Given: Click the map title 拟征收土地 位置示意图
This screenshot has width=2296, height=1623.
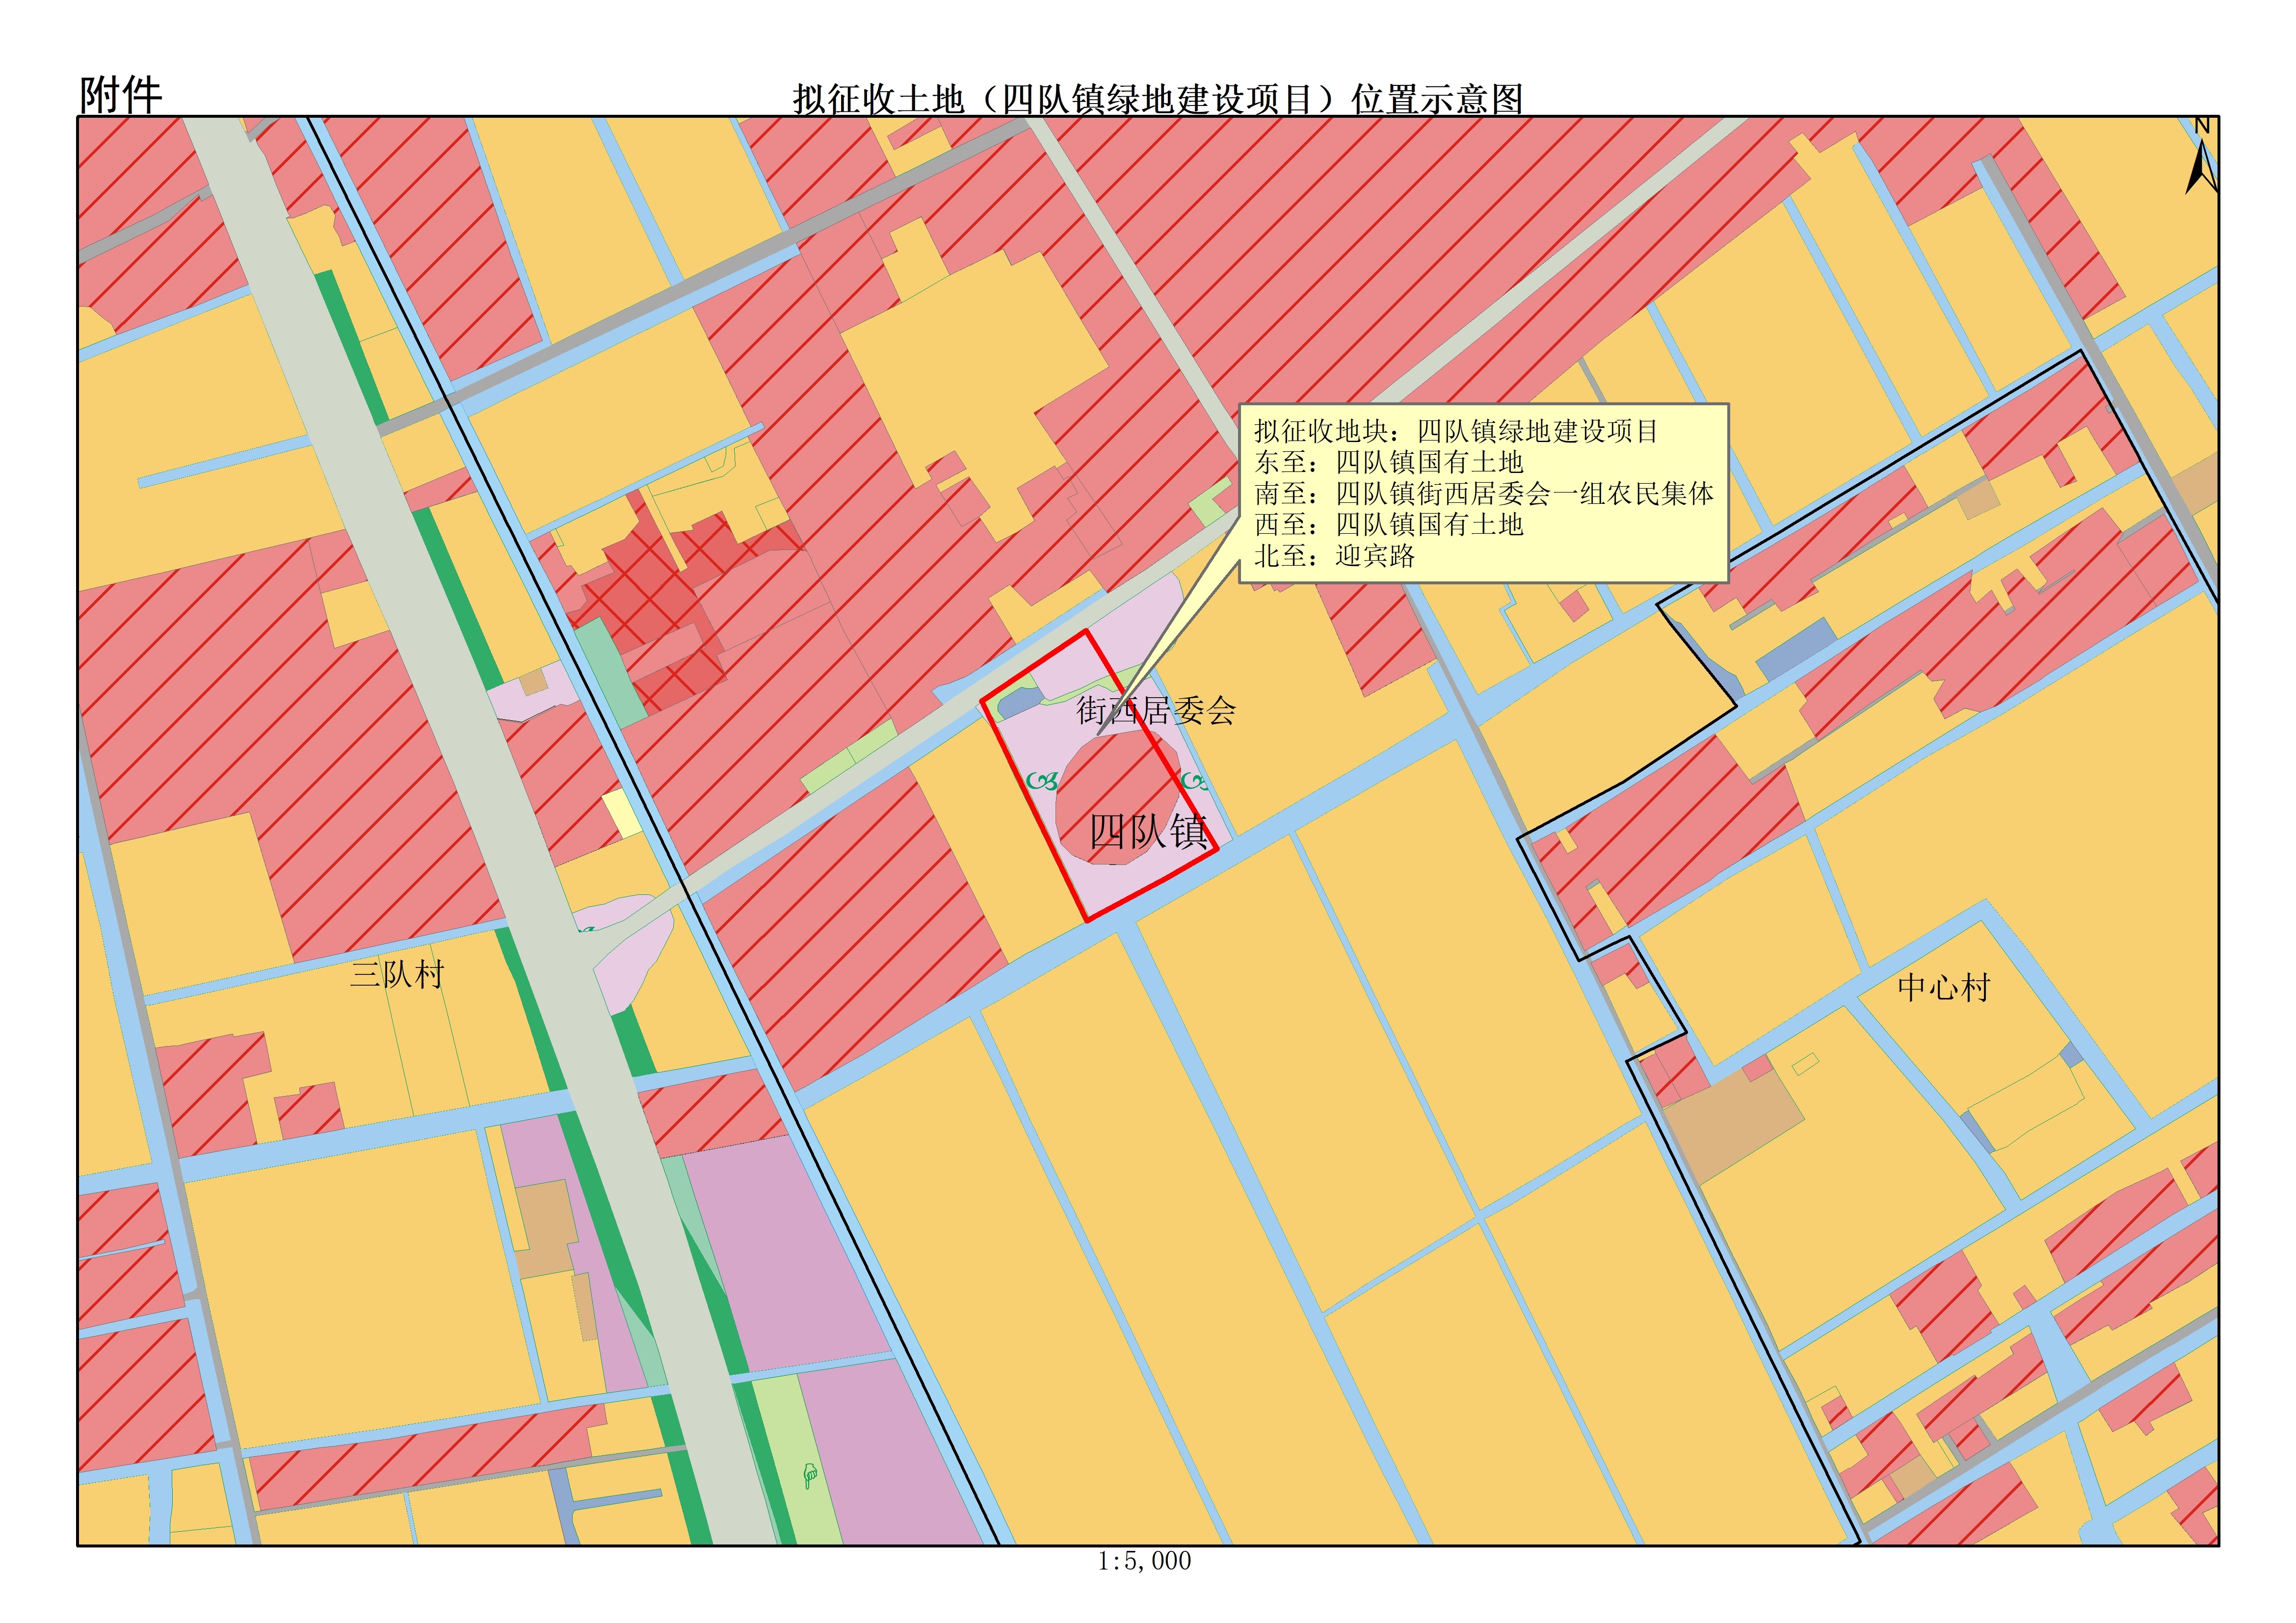Looking at the screenshot, I should click(x=1157, y=99).
